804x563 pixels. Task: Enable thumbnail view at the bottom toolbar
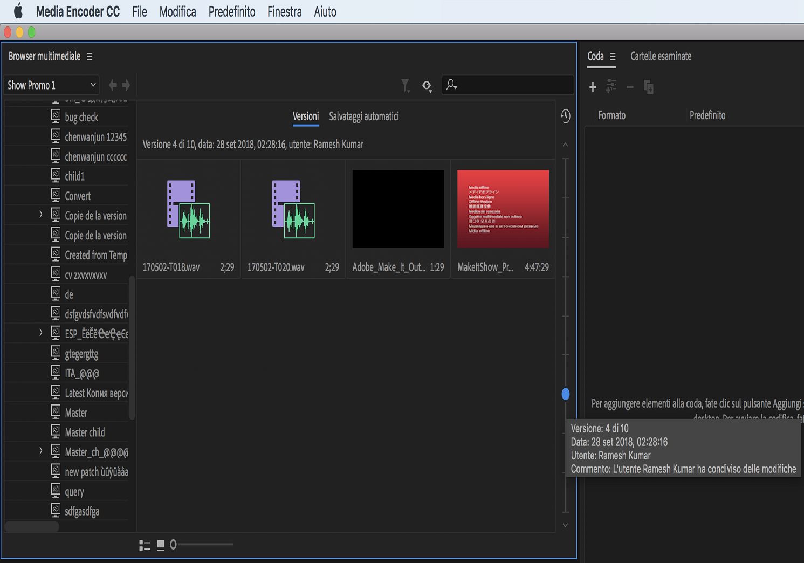click(x=160, y=545)
